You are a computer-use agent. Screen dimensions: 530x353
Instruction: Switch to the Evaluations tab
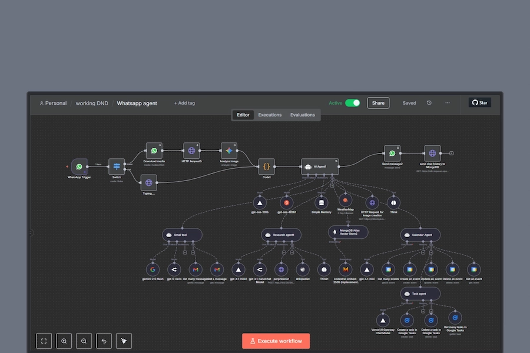point(302,115)
